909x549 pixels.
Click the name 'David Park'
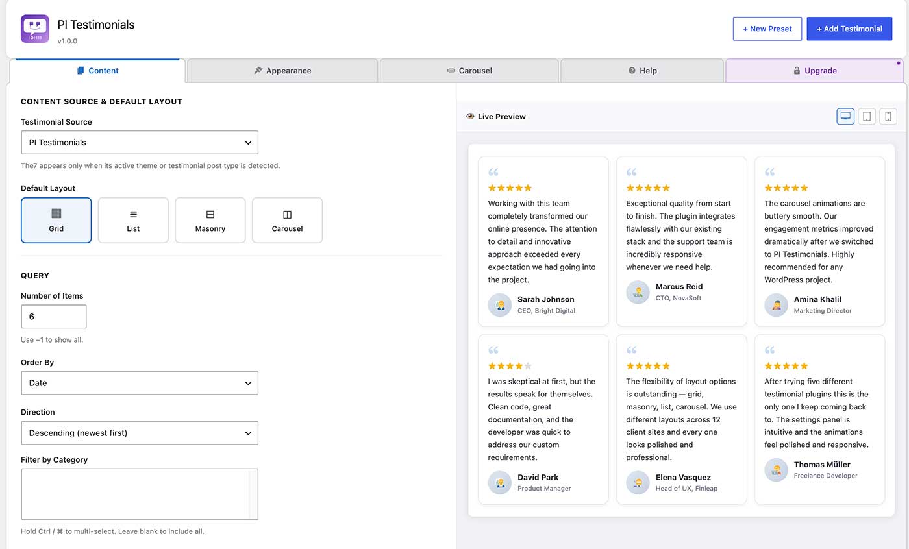[x=538, y=477]
